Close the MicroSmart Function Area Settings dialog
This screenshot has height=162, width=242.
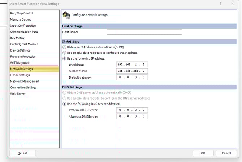pos(233,4)
